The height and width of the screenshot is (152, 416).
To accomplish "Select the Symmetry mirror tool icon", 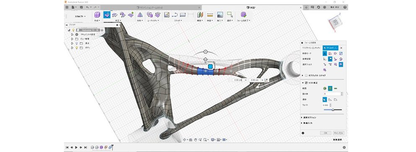I will [x=140, y=15].
